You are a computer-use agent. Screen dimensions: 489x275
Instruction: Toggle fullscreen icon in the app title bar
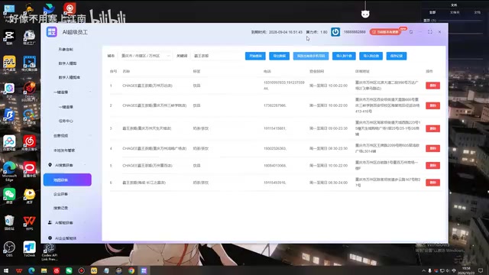pyautogui.click(x=430, y=32)
